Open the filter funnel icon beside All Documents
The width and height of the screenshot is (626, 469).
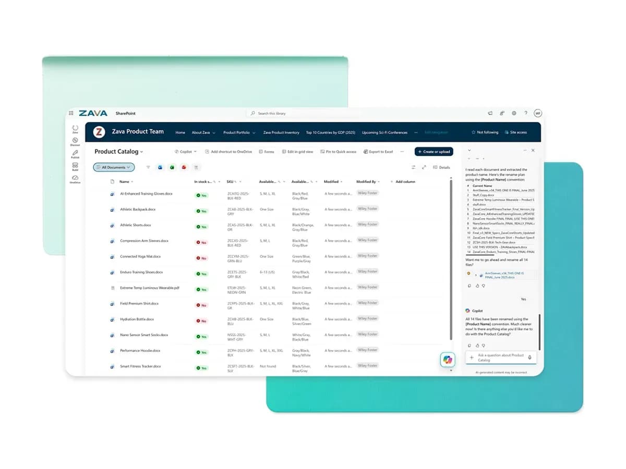pyautogui.click(x=148, y=167)
